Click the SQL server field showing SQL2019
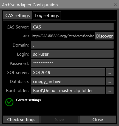 [x=68, y=72]
